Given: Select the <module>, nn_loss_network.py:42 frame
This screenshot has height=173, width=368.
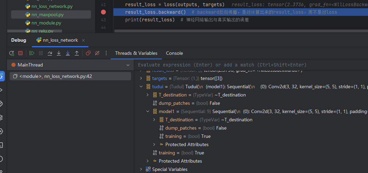Looking at the screenshot, I should click(70, 76).
